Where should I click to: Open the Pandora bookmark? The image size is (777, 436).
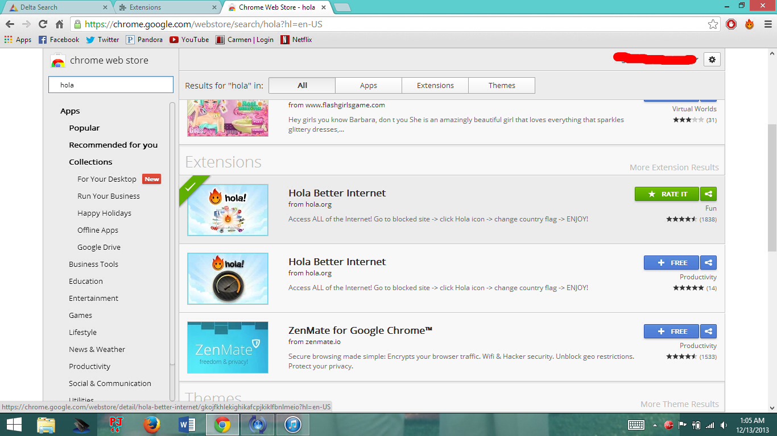point(144,40)
